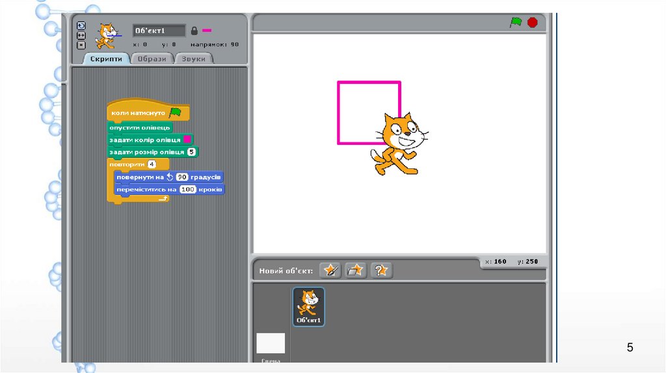
Task: Click the 'задати розмір олівця' block label
Action: [147, 152]
